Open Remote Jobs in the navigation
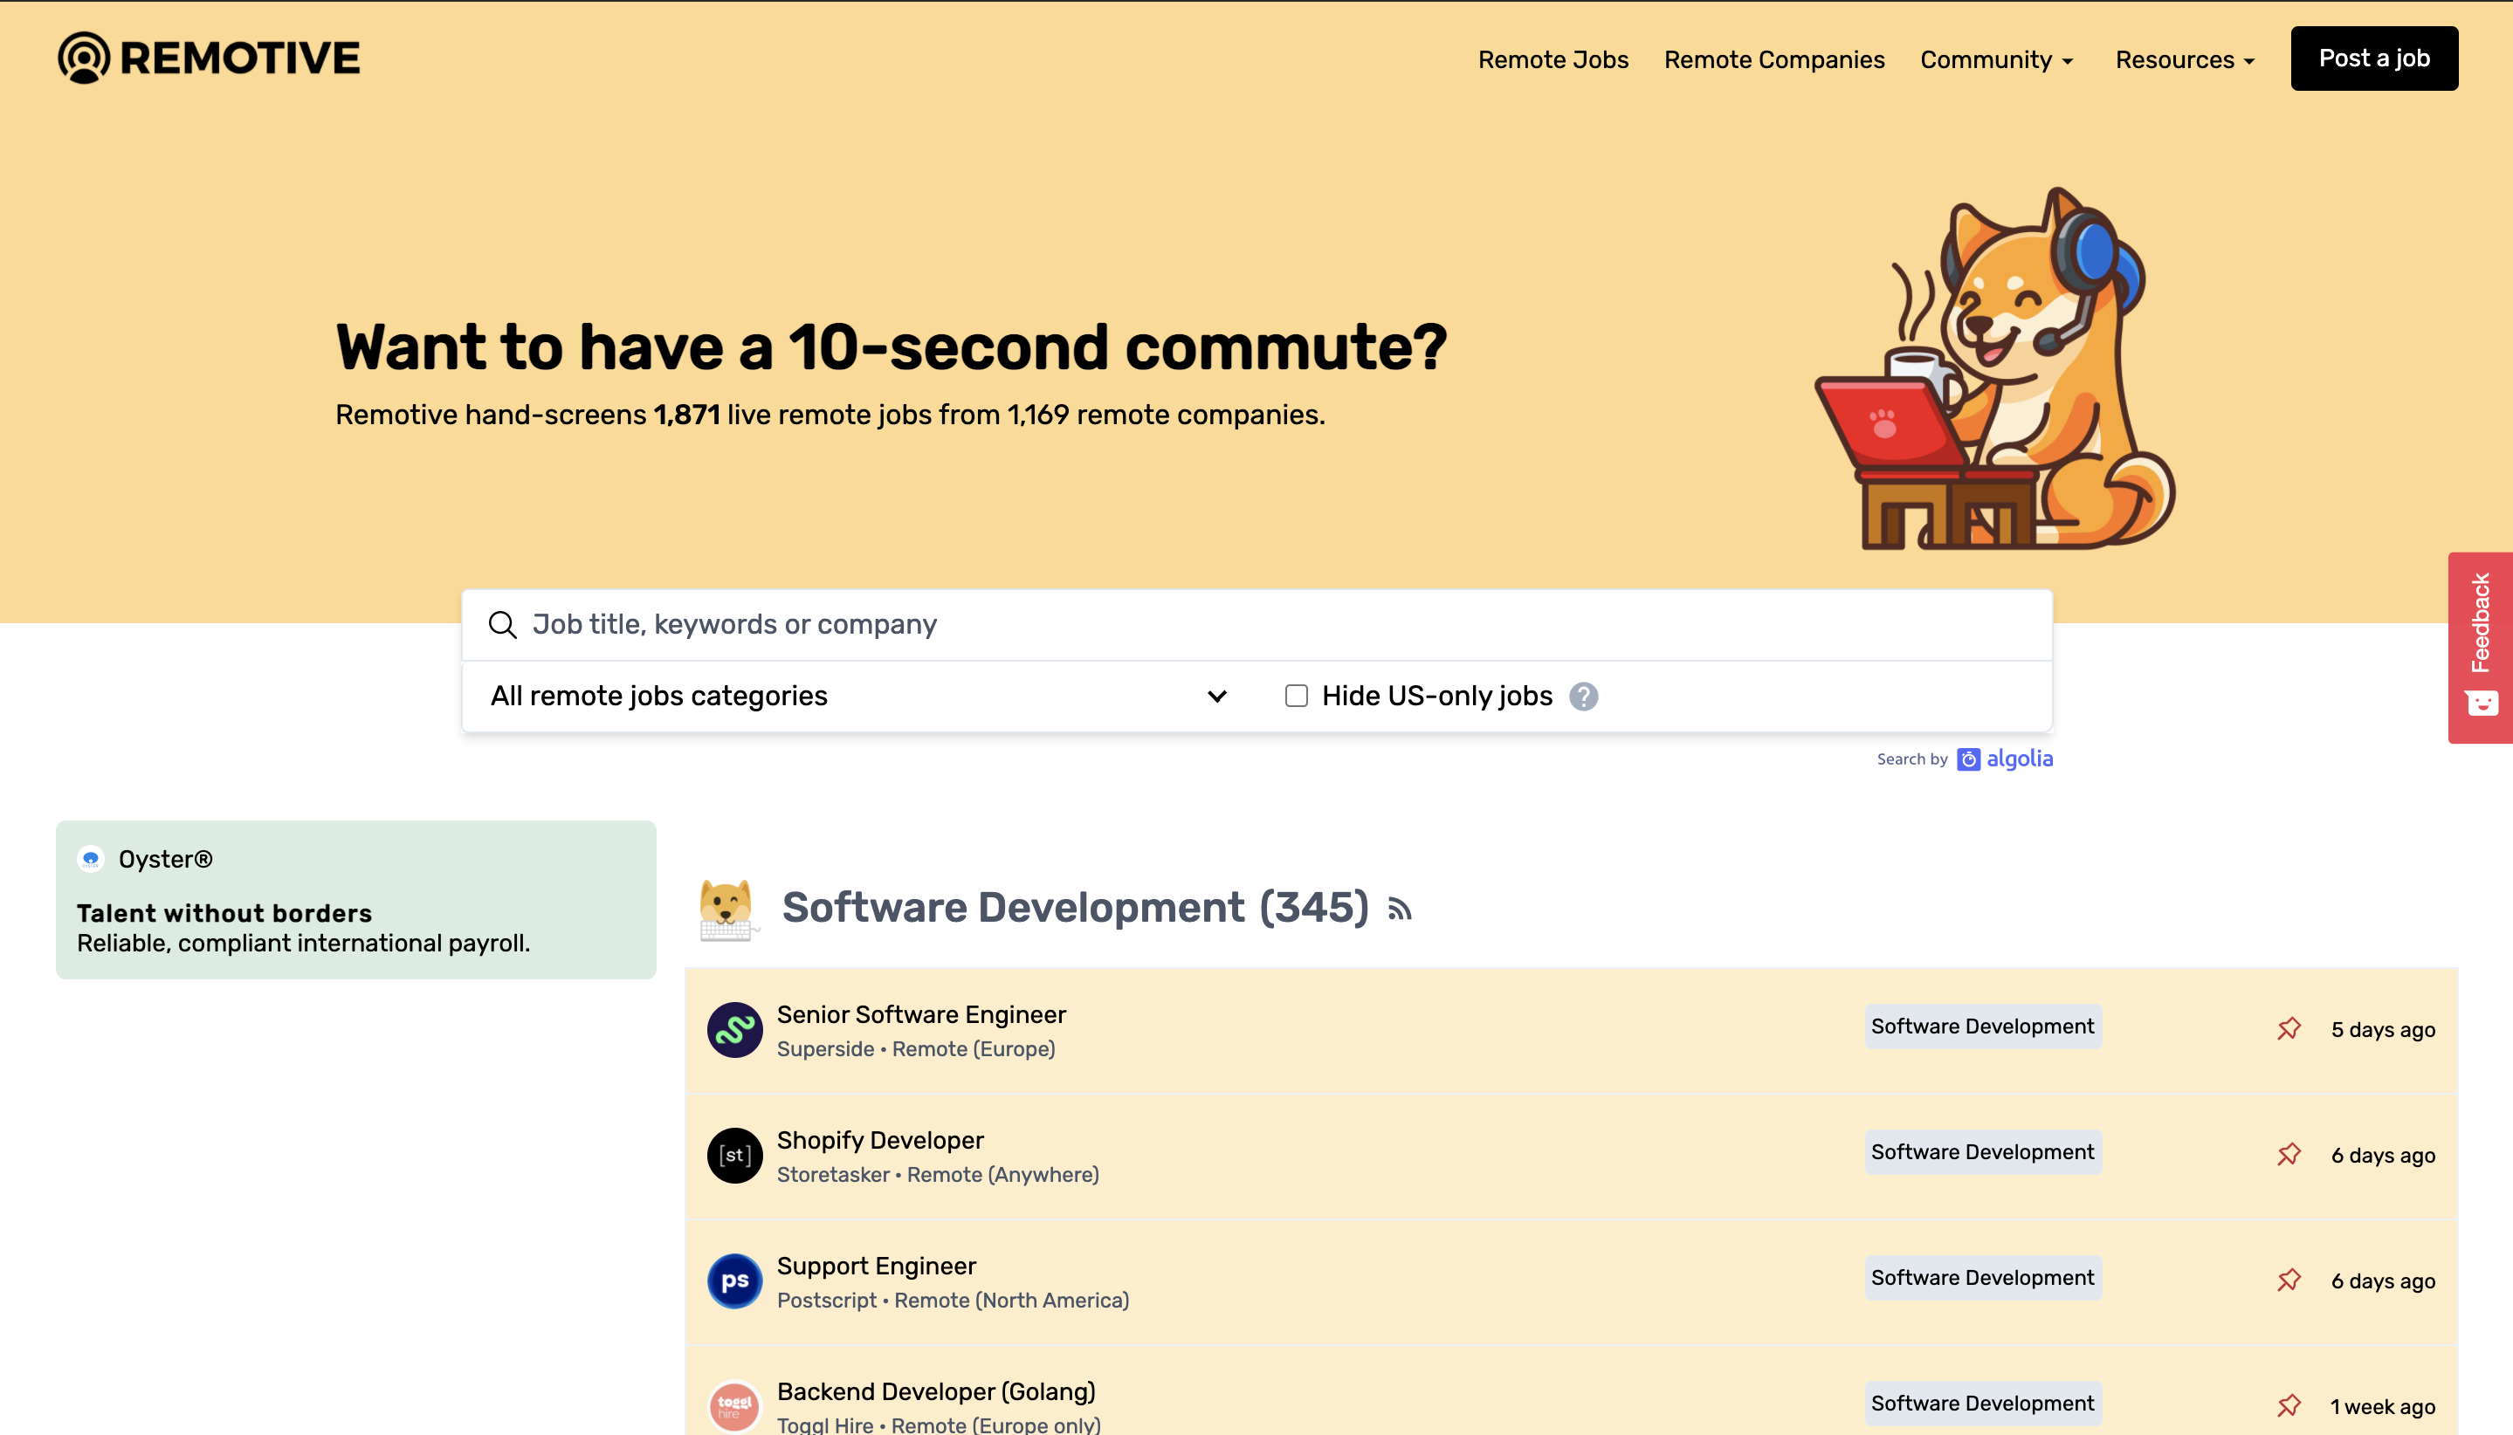 point(1553,60)
